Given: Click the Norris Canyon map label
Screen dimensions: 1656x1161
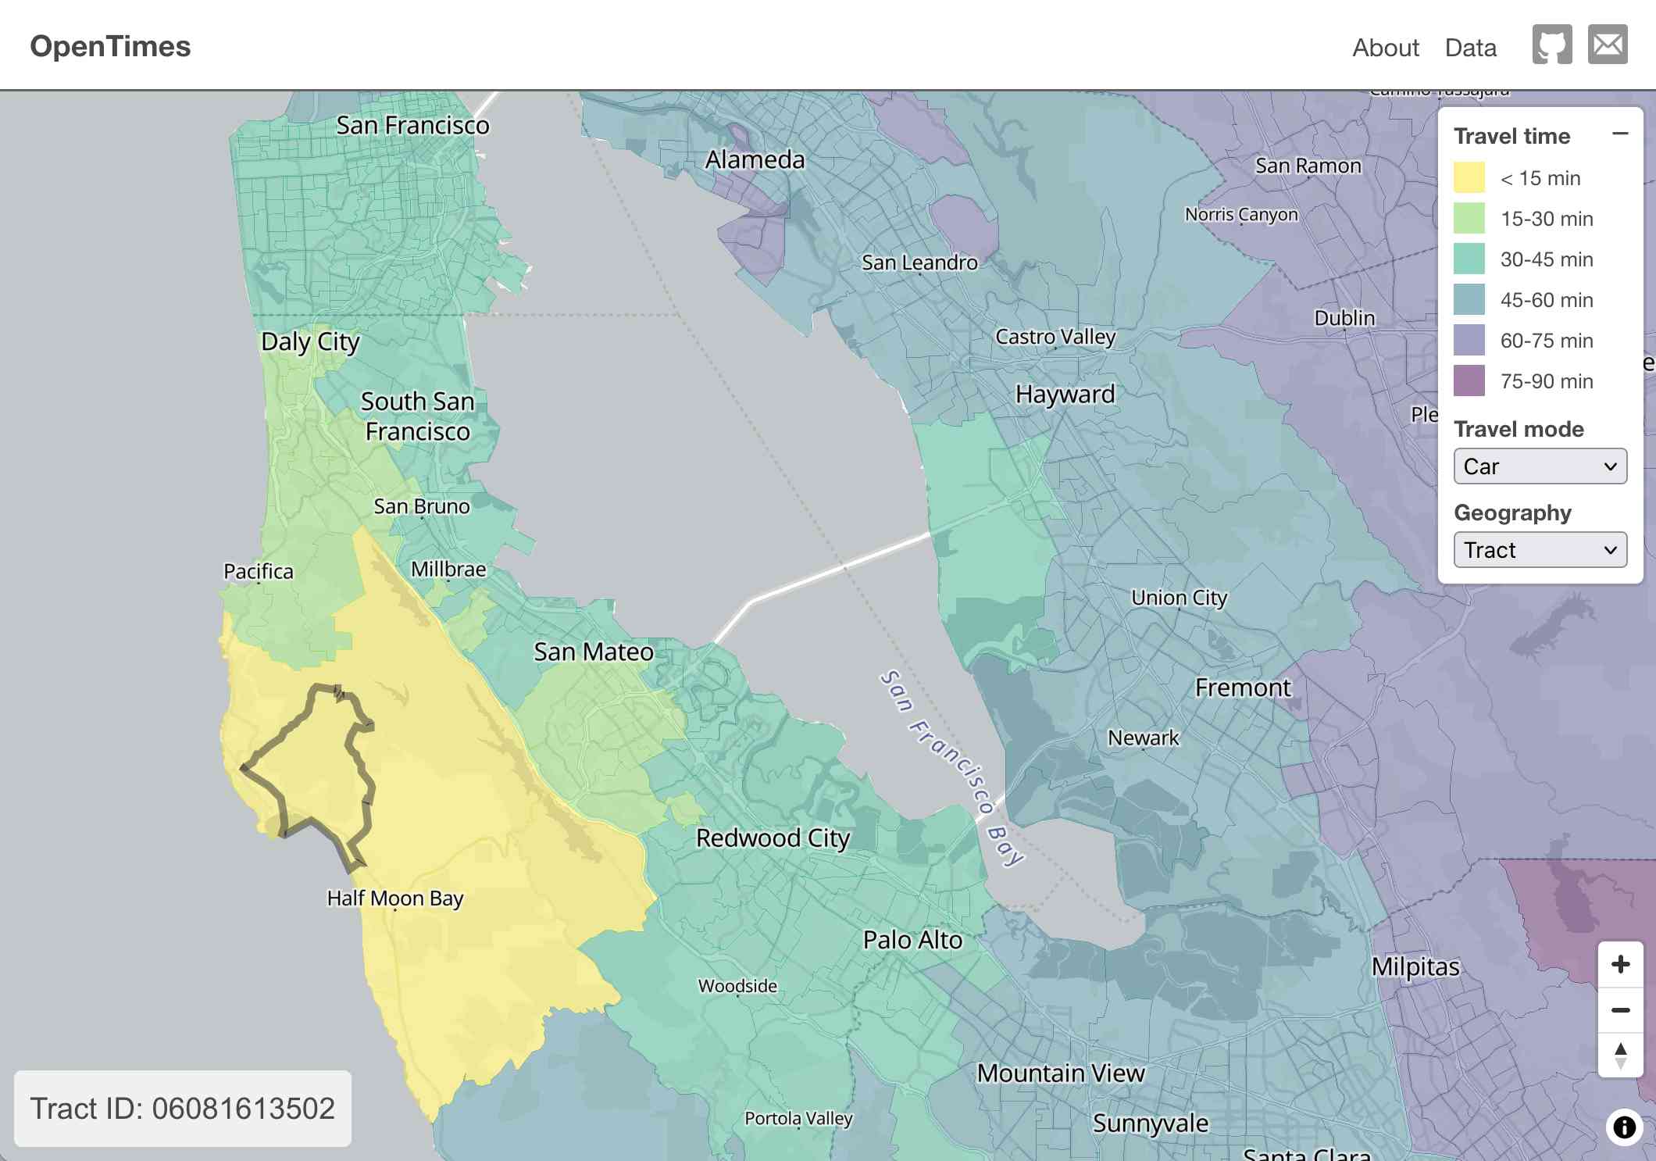Looking at the screenshot, I should [x=1241, y=215].
